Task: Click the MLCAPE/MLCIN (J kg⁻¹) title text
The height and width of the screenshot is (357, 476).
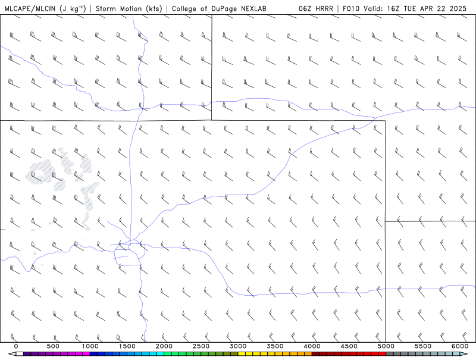Action: pos(45,8)
